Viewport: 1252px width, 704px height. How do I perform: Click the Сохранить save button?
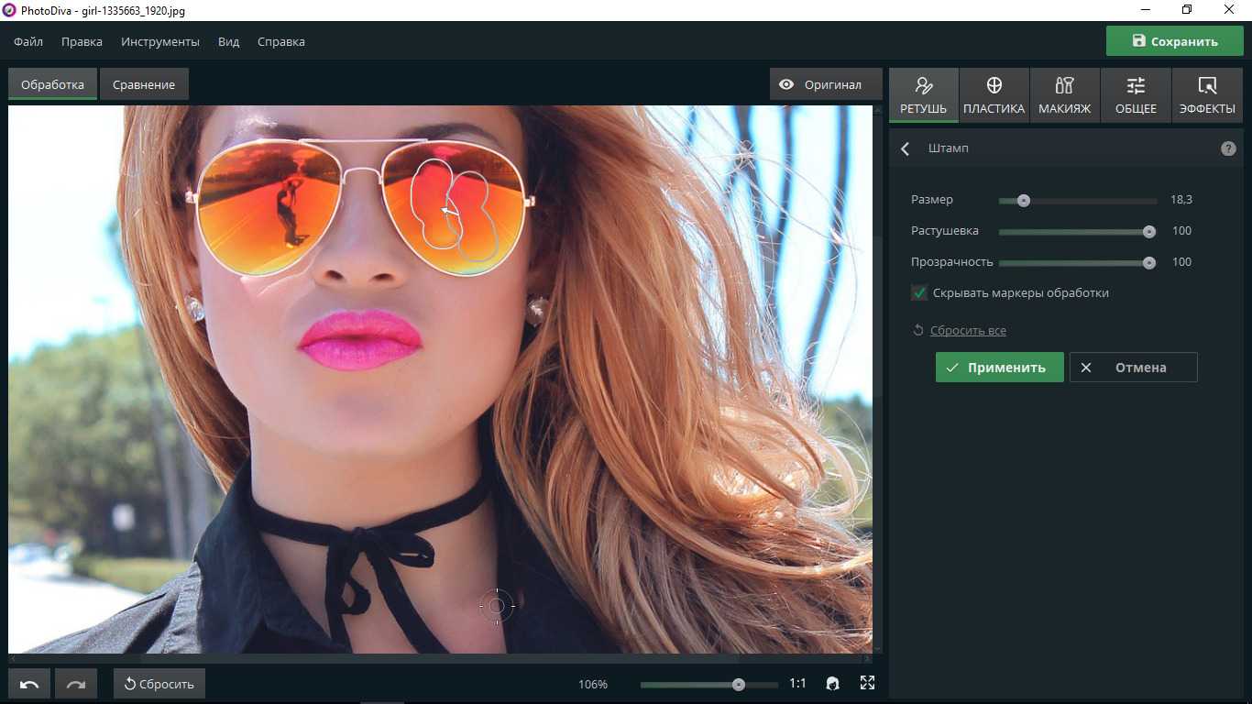1174,41
